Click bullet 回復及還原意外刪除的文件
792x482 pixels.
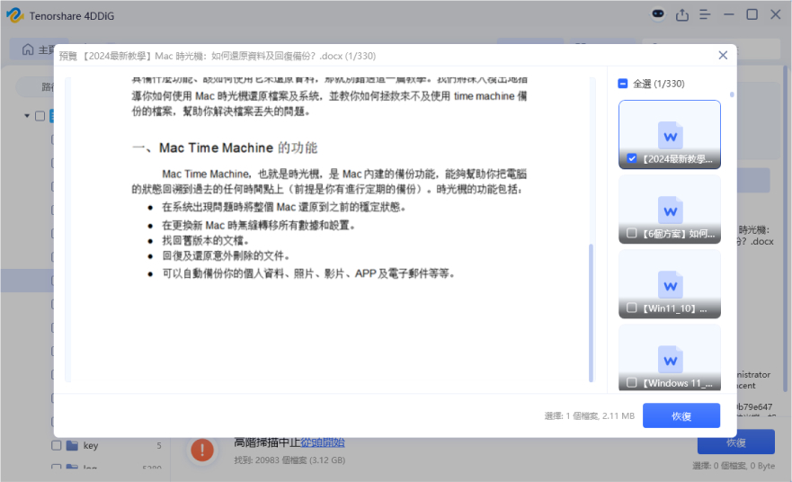226,255
